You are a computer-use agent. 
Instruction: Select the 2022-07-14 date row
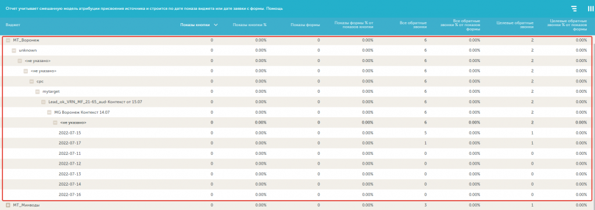(x=297, y=184)
